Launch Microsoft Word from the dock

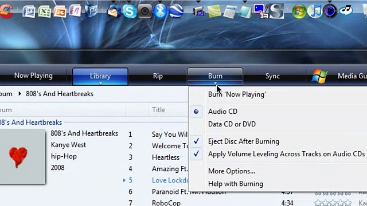pos(29,11)
